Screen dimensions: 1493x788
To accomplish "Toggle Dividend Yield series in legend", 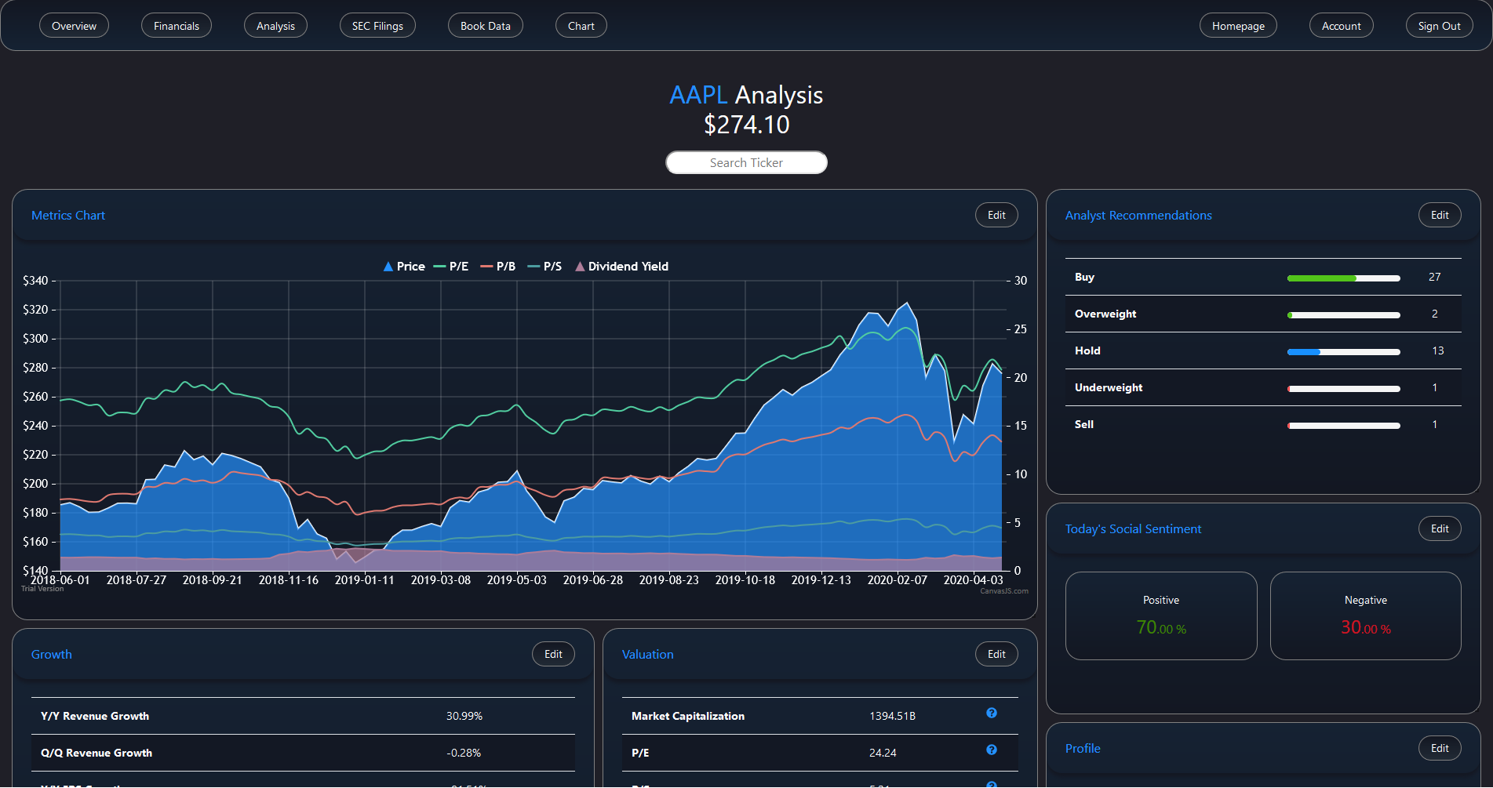I will point(622,267).
